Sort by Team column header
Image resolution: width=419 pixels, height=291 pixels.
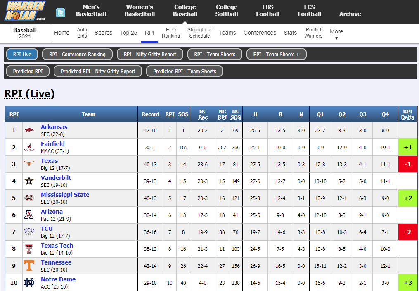tap(88, 114)
